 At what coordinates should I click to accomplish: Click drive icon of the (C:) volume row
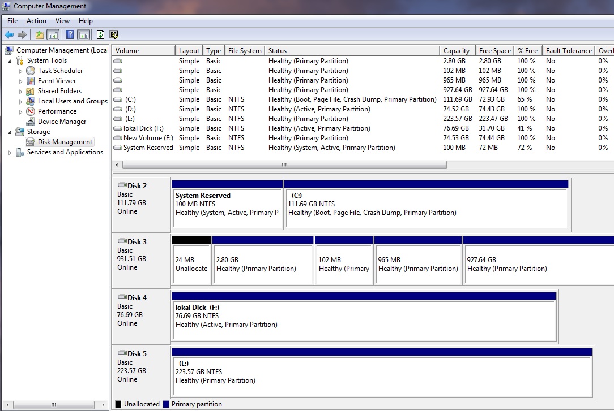[118, 99]
